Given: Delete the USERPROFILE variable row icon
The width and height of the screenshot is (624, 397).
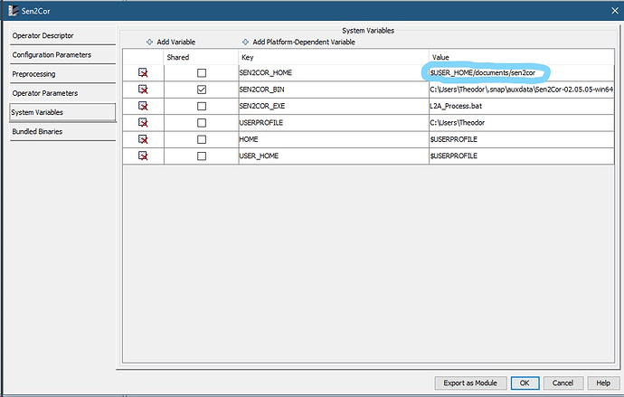Looking at the screenshot, I should [143, 122].
